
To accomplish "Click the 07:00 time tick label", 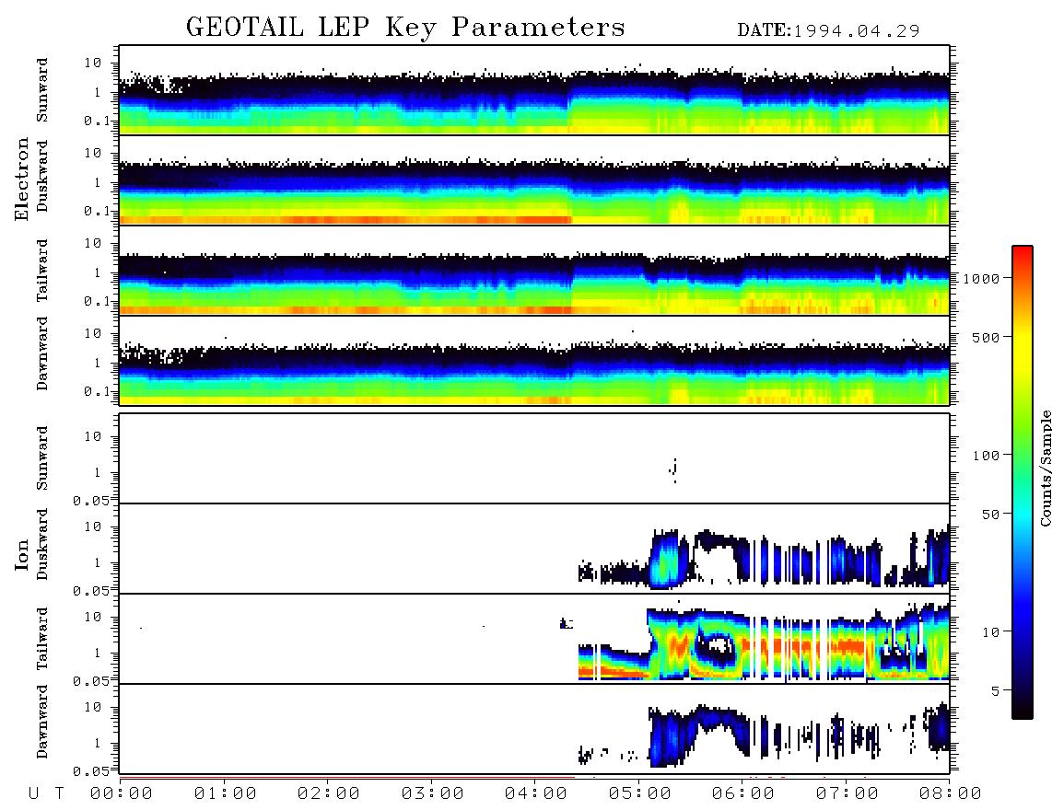I will [x=847, y=794].
